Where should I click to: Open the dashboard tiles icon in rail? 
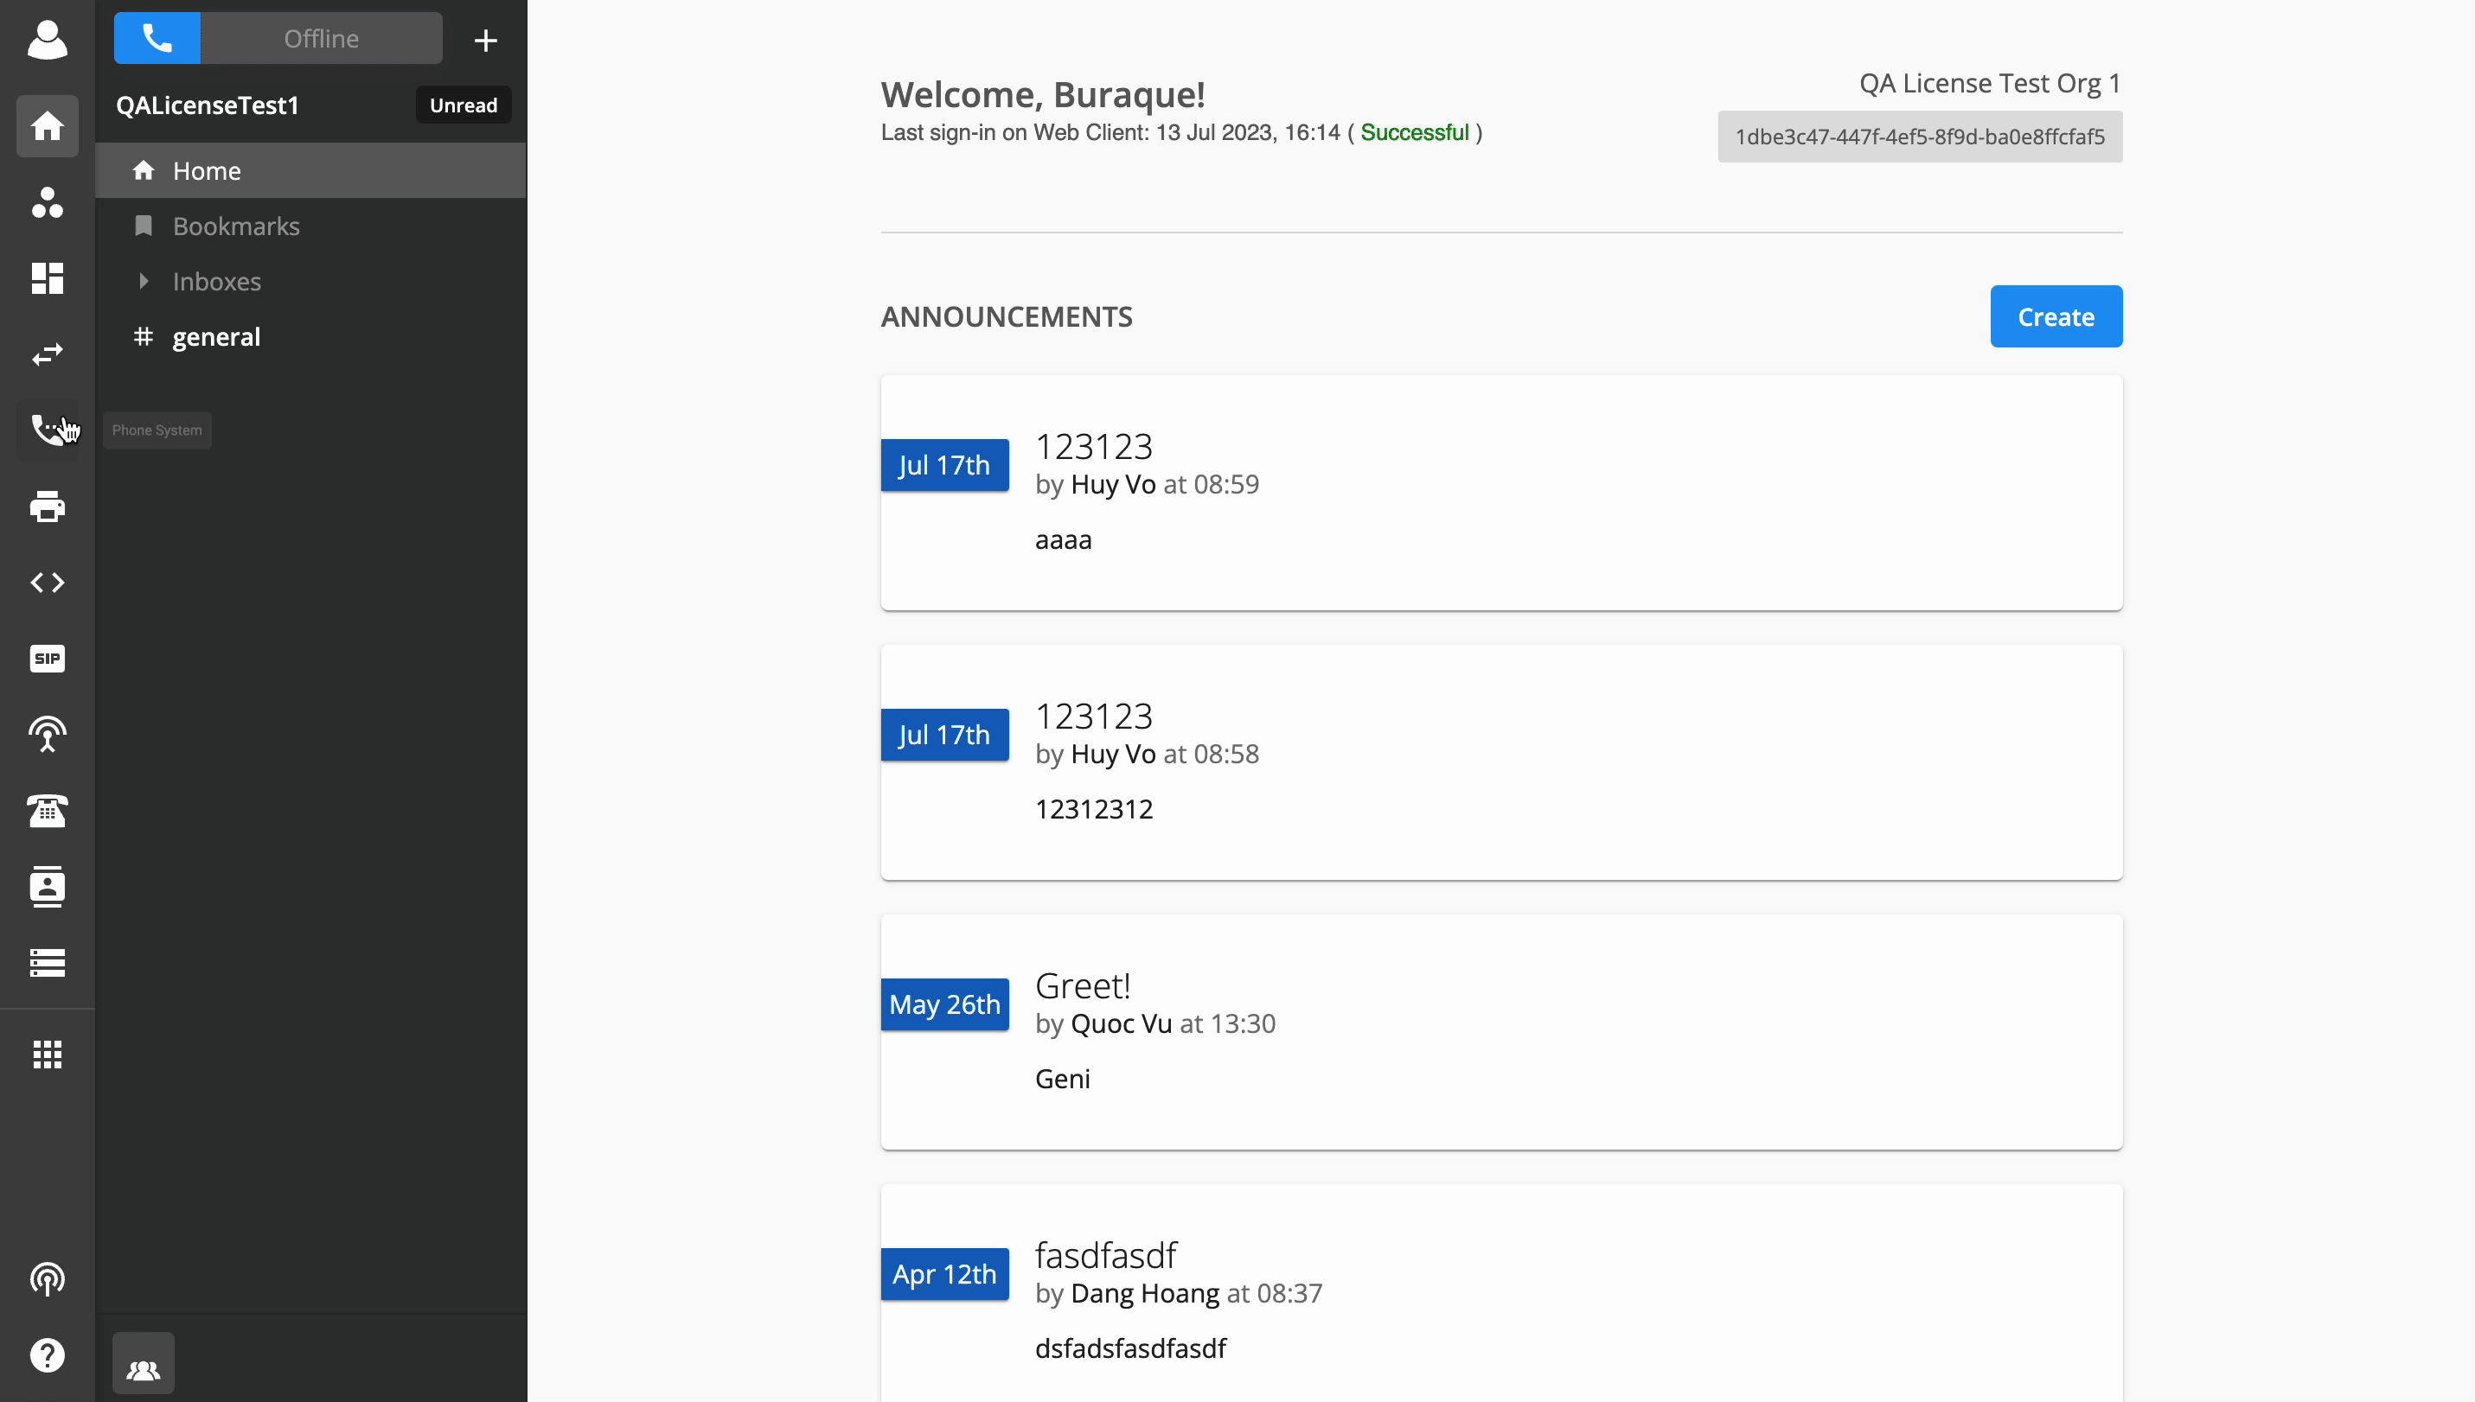click(x=48, y=278)
